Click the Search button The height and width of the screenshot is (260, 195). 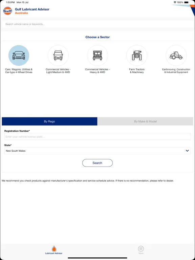(x=97, y=163)
